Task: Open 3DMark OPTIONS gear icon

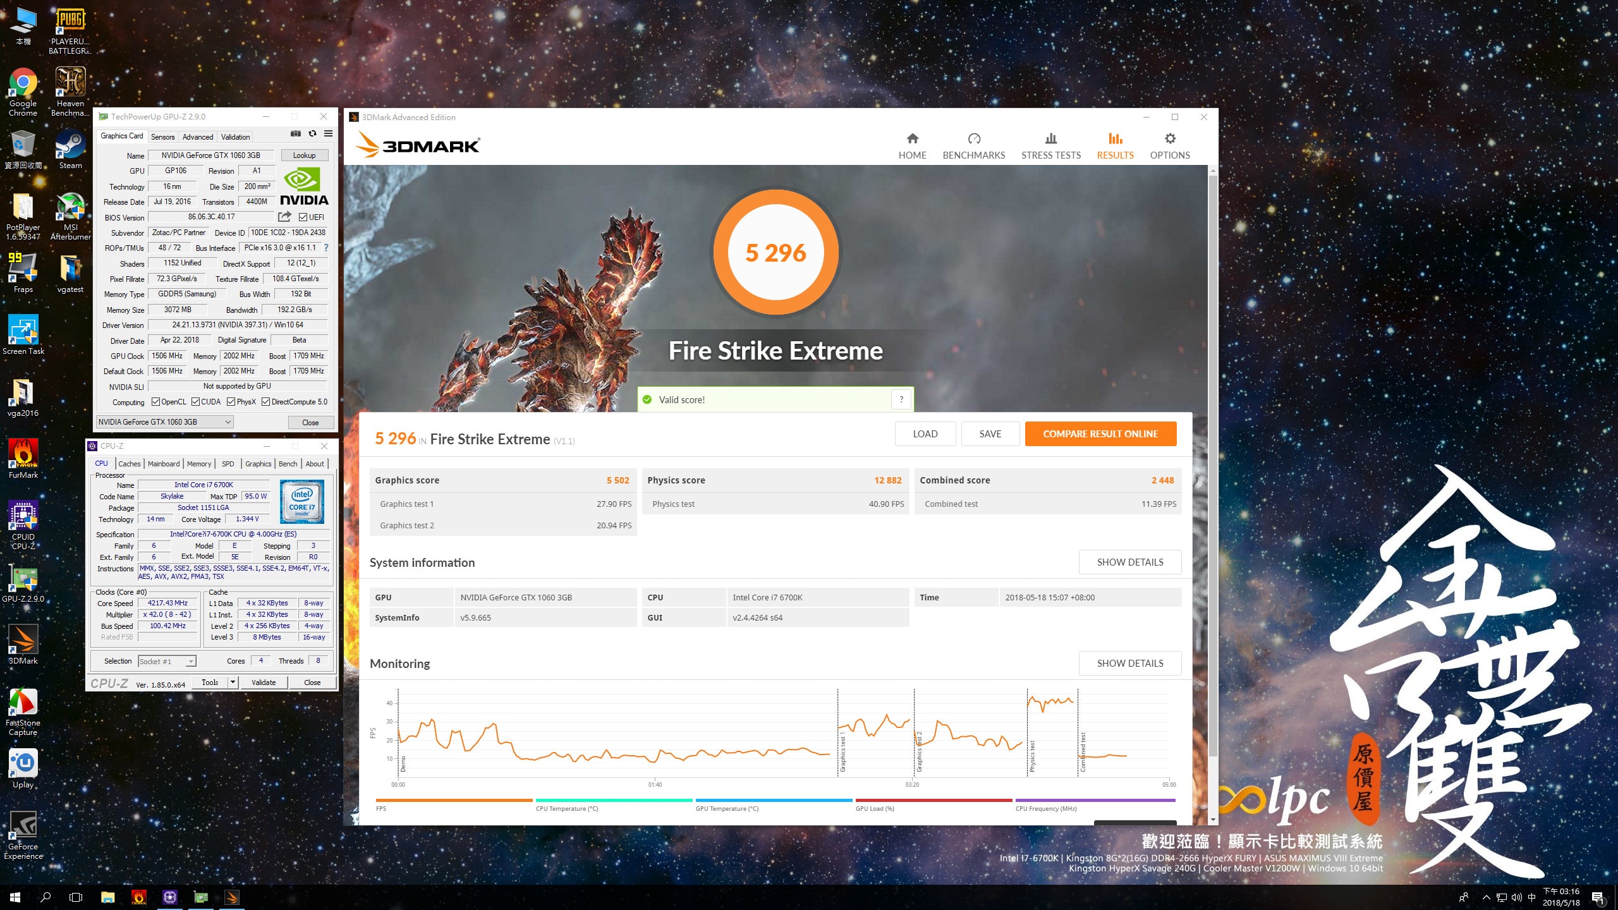Action: (x=1169, y=139)
